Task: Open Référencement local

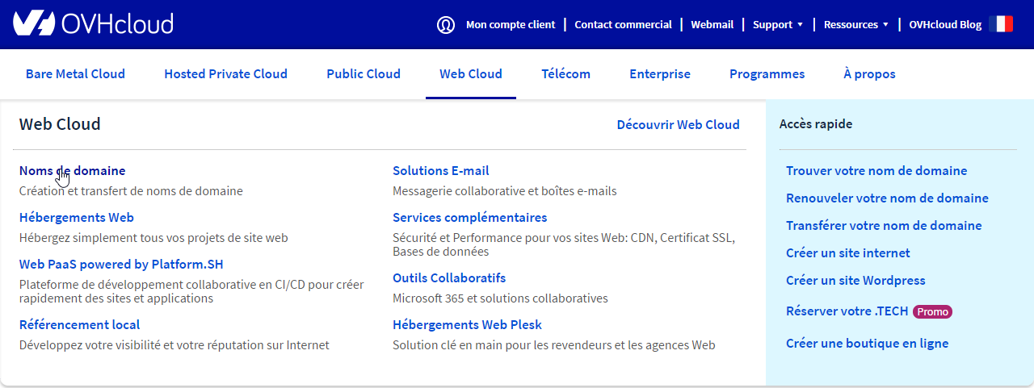Action: tap(79, 325)
